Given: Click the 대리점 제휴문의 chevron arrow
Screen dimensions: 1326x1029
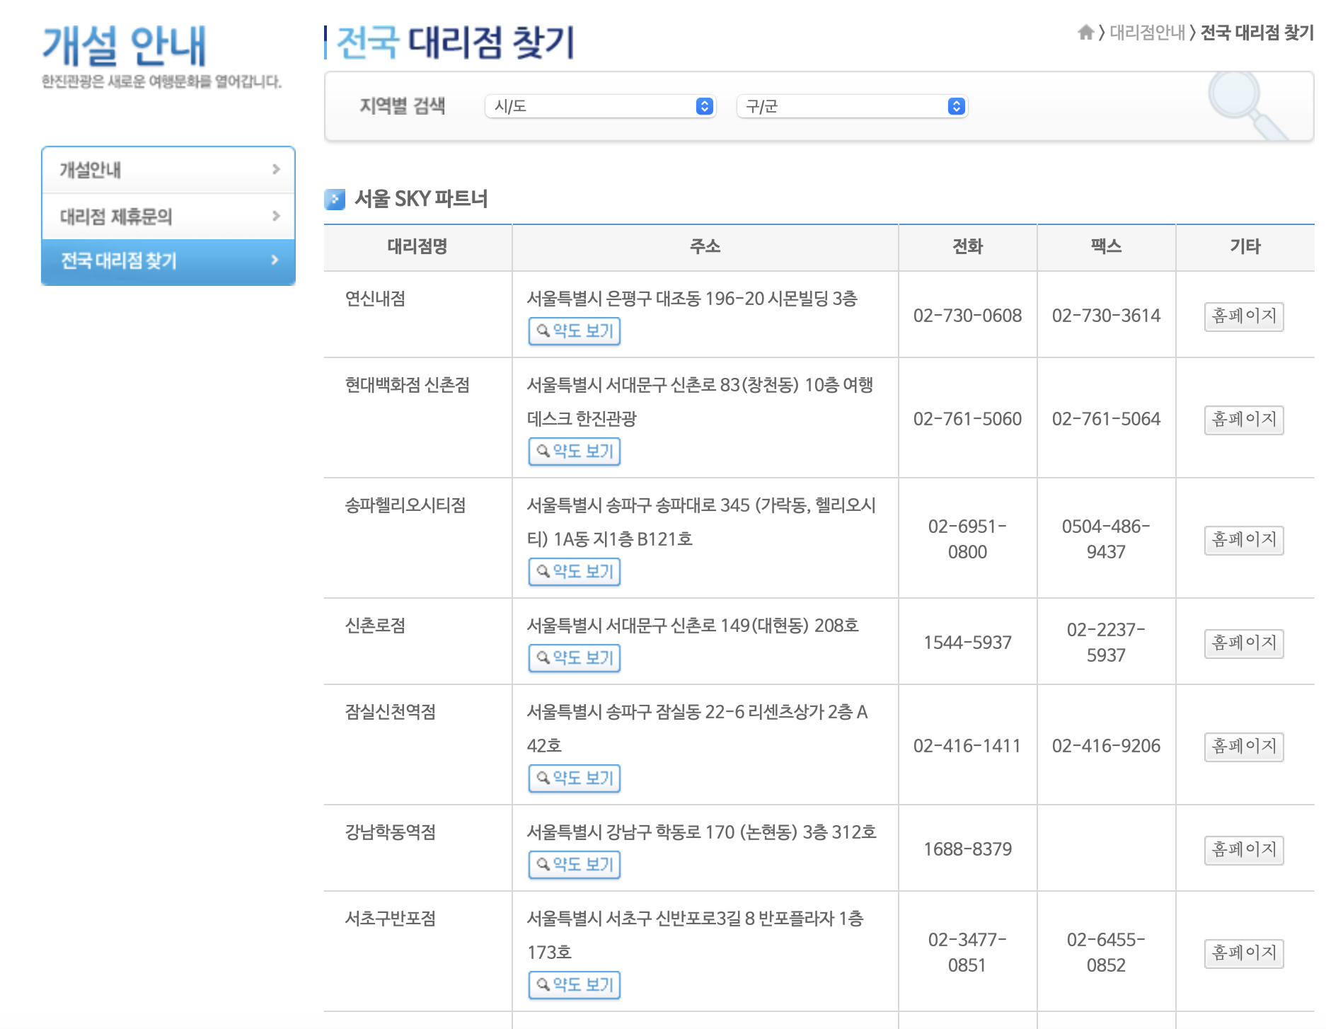Looking at the screenshot, I should 276,216.
